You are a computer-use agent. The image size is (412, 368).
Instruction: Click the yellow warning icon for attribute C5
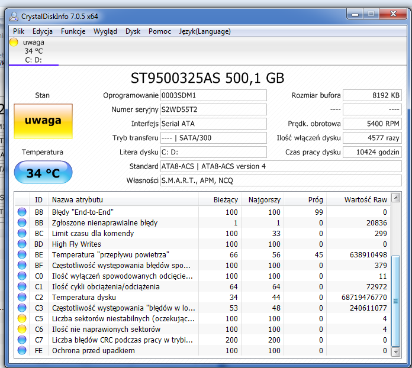click(x=22, y=318)
